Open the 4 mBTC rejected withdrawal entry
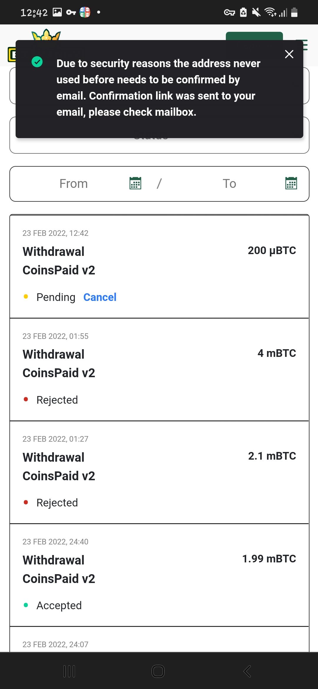The image size is (318, 689). tap(159, 370)
